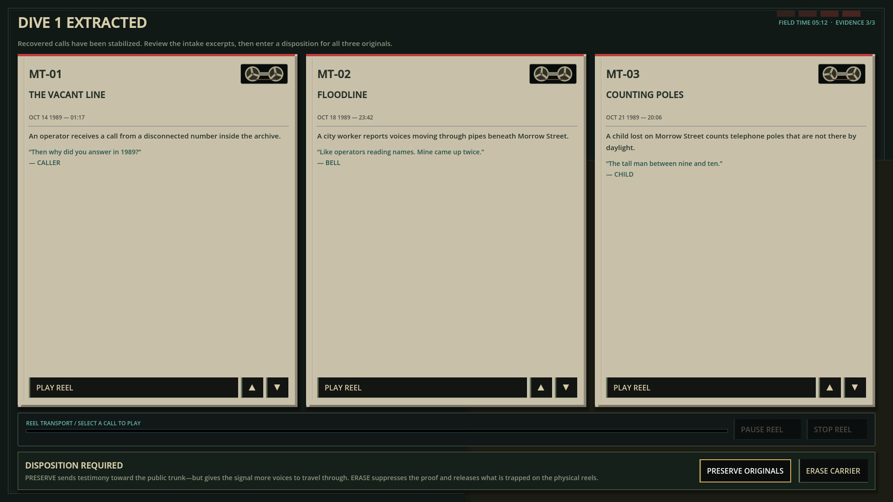Screen dimensions: 893x502
Task: Click the "COUNTING POLES" heading
Action: [x=645, y=95]
